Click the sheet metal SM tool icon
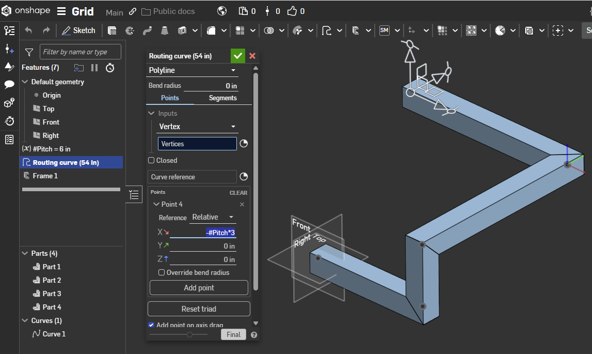Image resolution: width=592 pixels, height=354 pixels. (x=384, y=30)
